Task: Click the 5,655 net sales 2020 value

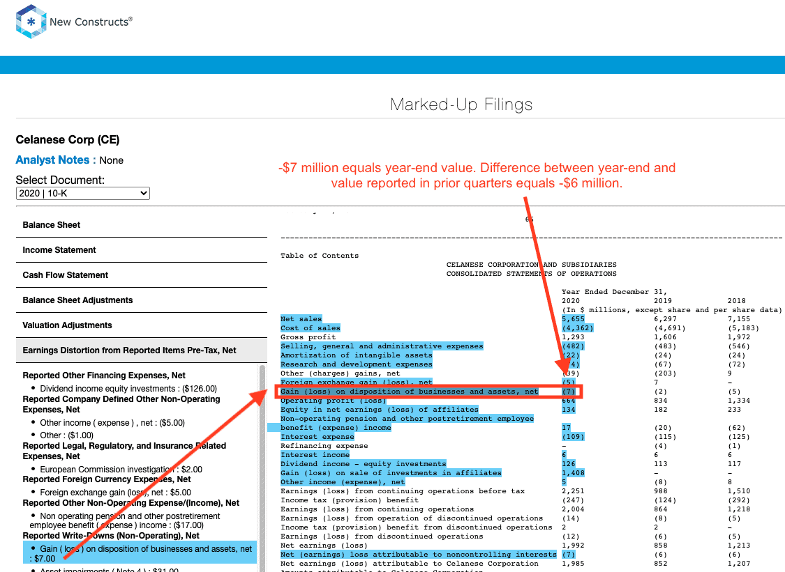Action: (x=574, y=319)
